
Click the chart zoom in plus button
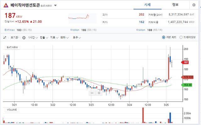click(99, 93)
